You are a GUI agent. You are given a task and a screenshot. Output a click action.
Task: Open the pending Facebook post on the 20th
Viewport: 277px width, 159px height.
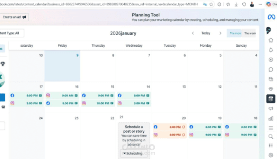click(170, 127)
